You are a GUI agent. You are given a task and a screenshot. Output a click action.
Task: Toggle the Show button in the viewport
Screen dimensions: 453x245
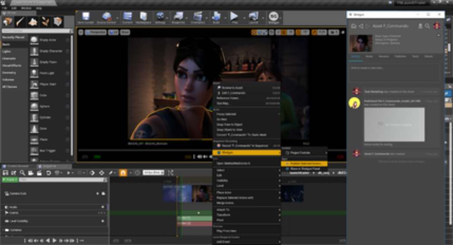(x=125, y=32)
